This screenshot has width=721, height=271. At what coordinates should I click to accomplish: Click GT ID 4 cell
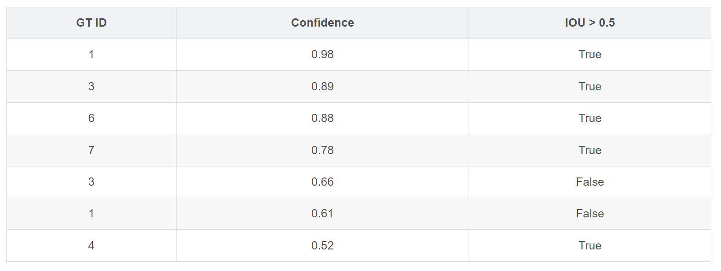[x=92, y=246]
